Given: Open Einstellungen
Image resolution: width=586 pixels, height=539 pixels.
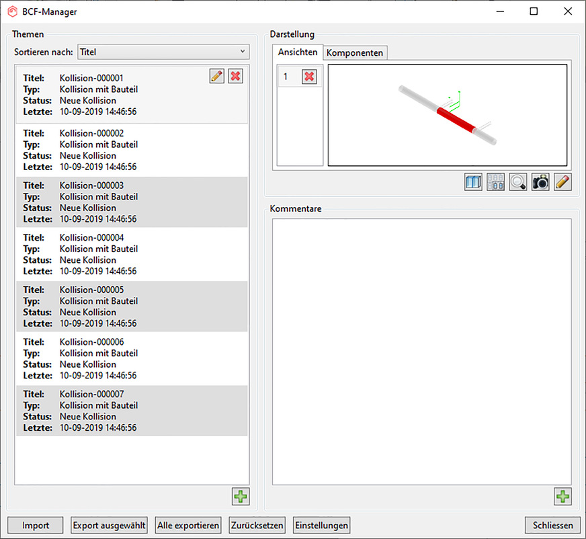Looking at the screenshot, I should point(321,526).
